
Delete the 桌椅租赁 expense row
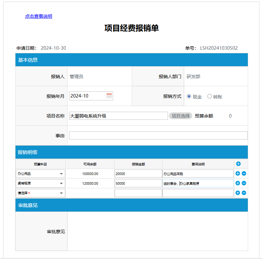tap(244, 183)
